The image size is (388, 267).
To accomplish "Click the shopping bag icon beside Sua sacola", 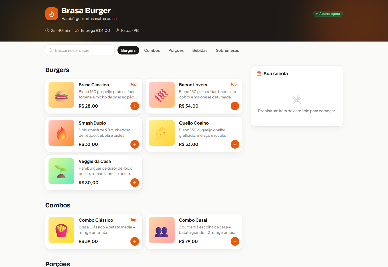I will 259,74.
